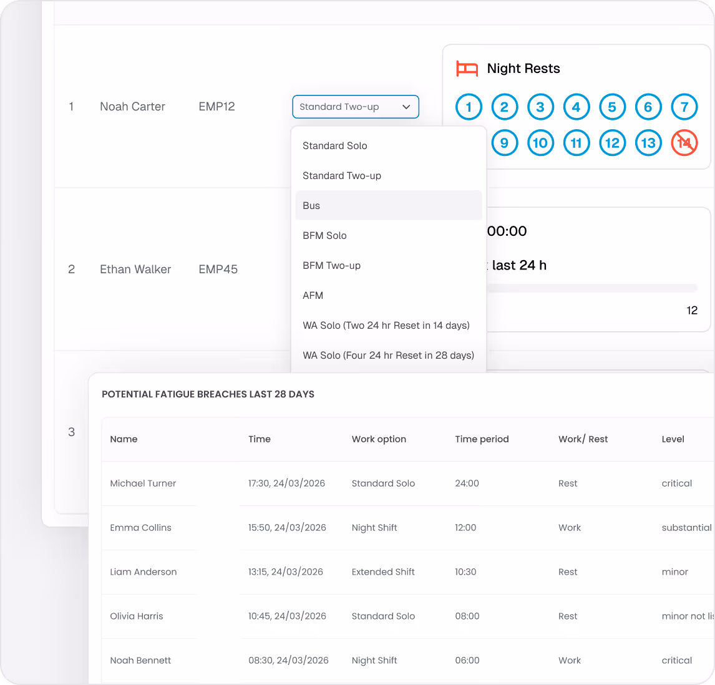Open Liam Anderson breach row
Image resolution: width=715 pixels, height=685 pixels.
(408, 572)
